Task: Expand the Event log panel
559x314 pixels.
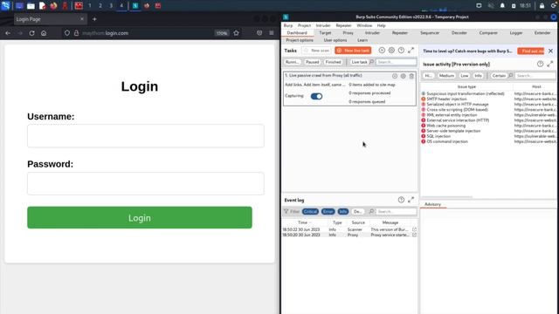Action: [411, 200]
